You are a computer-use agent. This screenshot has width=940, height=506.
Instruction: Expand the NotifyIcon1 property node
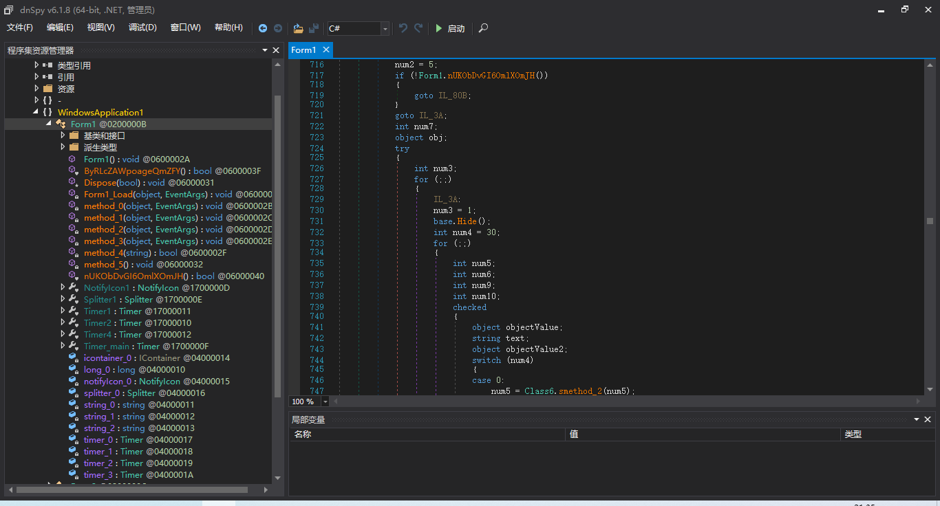(x=63, y=287)
